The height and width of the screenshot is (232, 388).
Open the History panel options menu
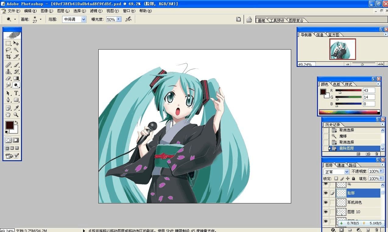tap(383, 124)
